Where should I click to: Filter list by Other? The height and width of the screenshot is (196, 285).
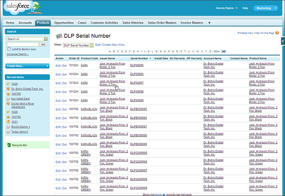[x=216, y=51]
